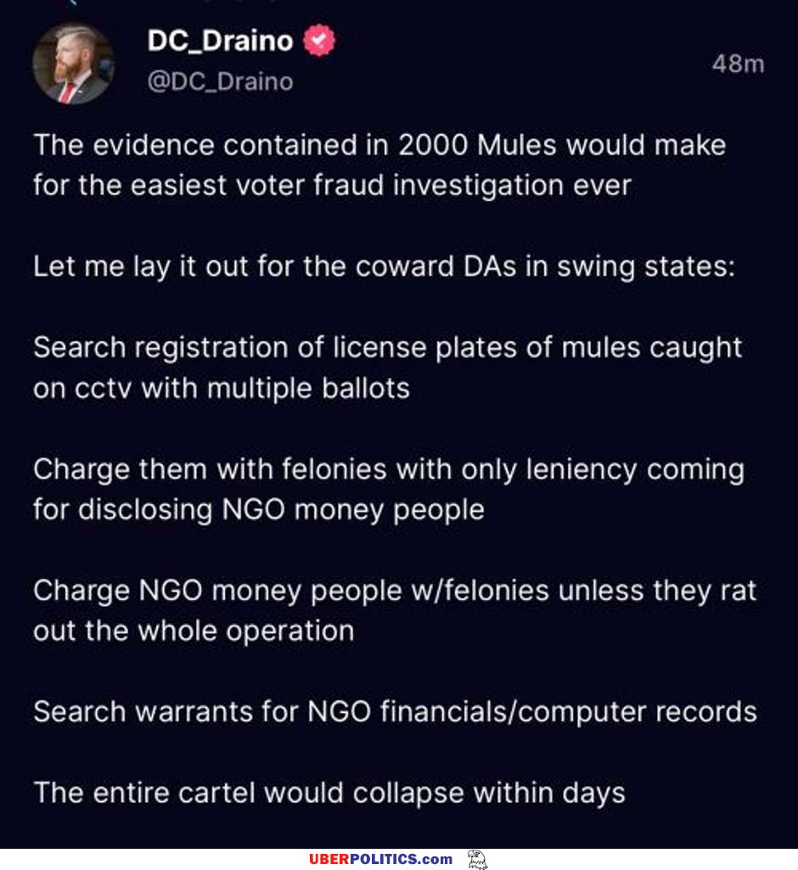Open the DC_Draino profile avatar photo
The image size is (798, 870).
coord(73,64)
